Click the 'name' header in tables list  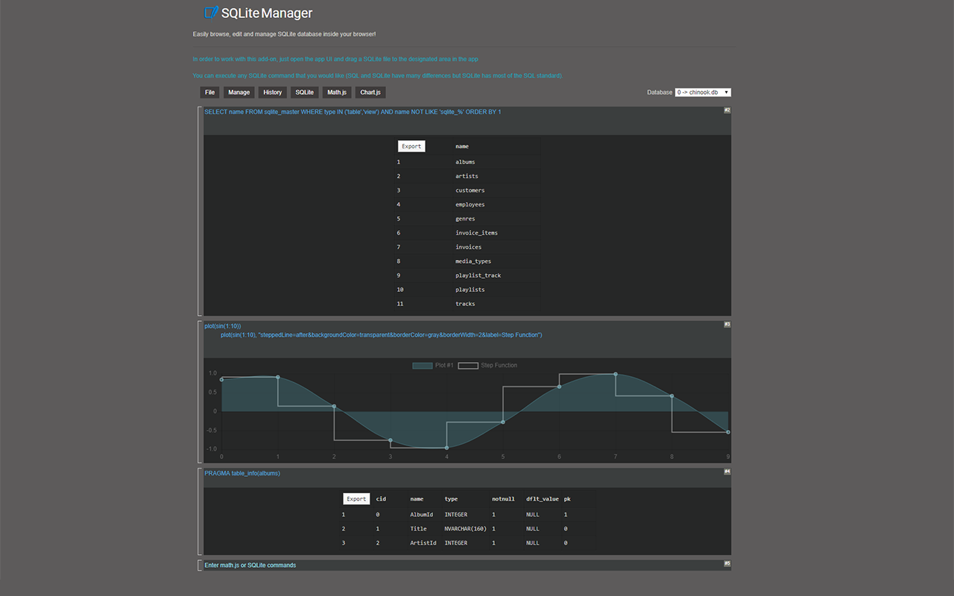pyautogui.click(x=462, y=146)
